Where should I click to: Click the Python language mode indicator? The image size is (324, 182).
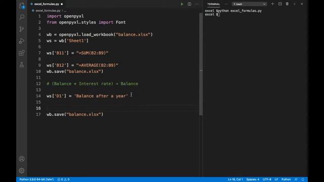tap(286, 179)
